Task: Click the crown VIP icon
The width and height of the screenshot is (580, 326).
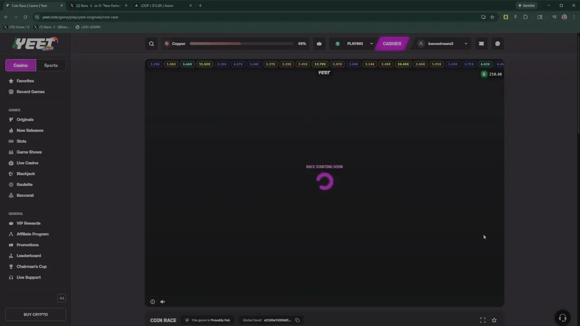Action: click(x=319, y=44)
